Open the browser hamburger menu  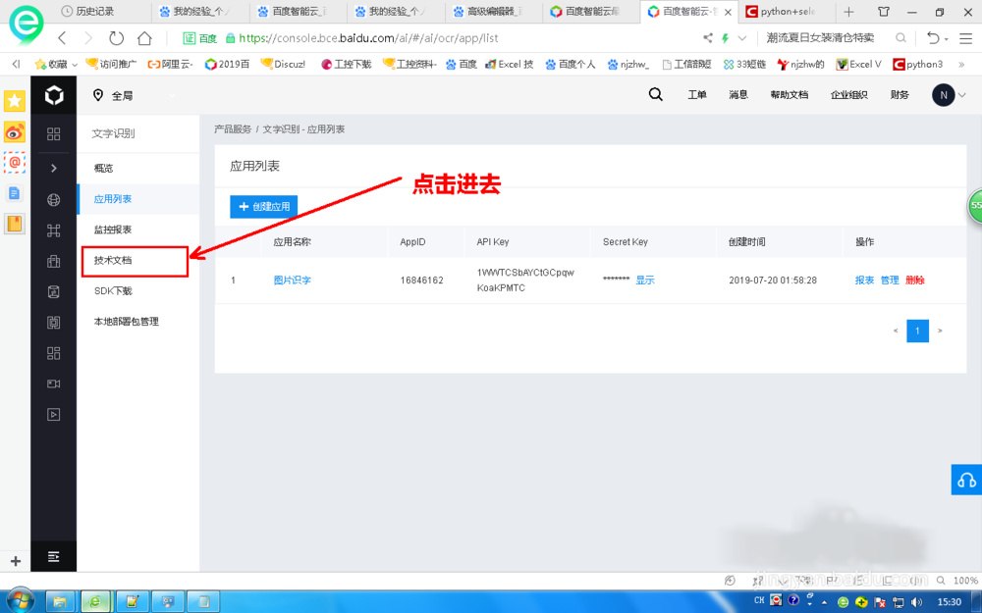965,38
